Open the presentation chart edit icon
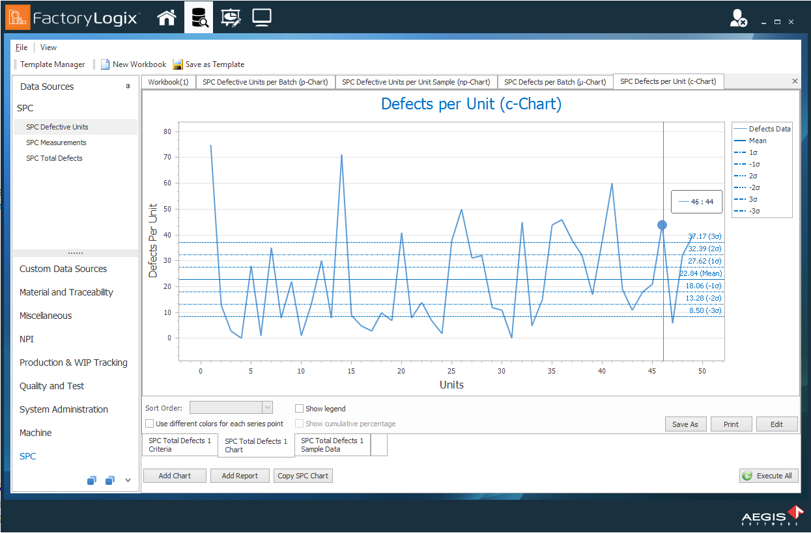This screenshot has width=811, height=533. pyautogui.click(x=231, y=18)
